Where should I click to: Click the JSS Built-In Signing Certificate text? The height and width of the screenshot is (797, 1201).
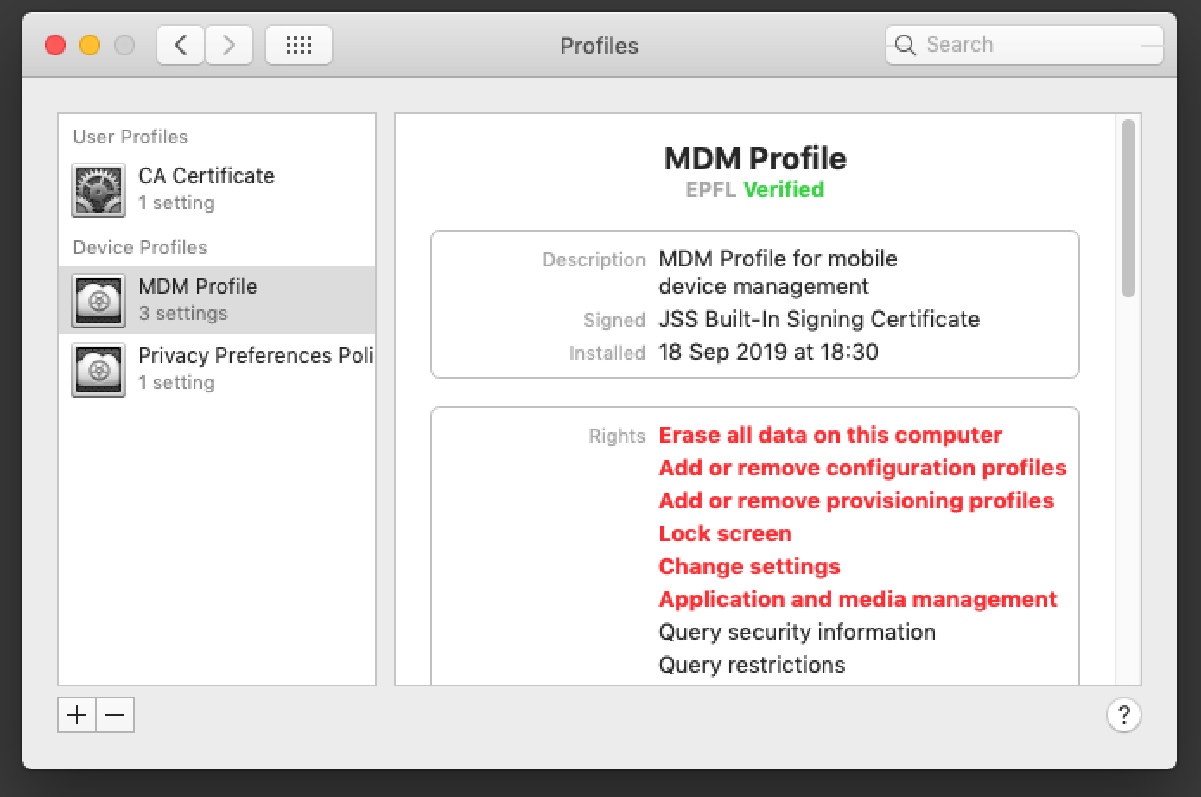point(818,319)
